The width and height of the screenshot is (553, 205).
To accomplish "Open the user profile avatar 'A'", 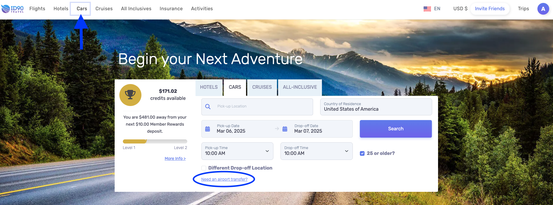I will click(543, 9).
